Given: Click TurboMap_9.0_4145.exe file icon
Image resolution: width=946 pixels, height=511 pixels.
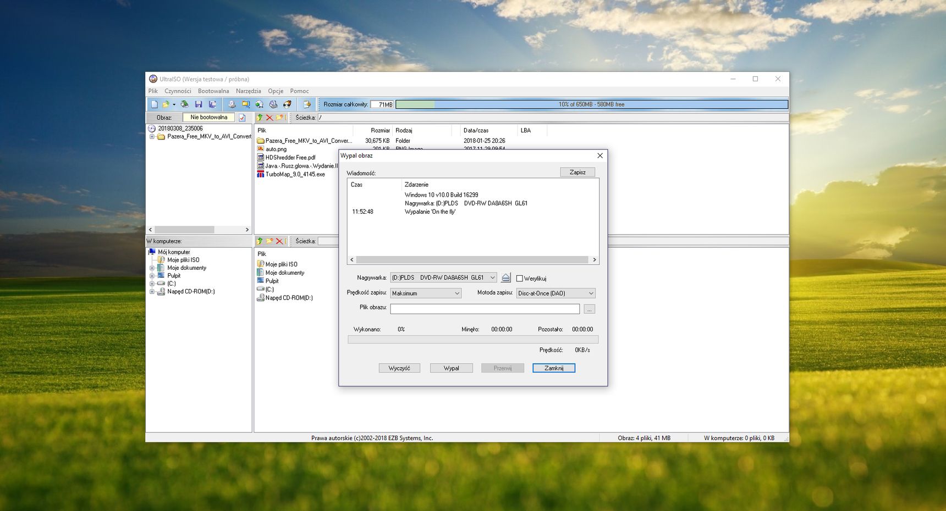Looking at the screenshot, I should (261, 174).
